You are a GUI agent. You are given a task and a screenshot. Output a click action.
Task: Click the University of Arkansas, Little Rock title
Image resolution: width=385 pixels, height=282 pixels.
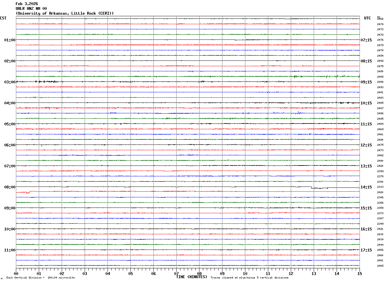[65, 13]
